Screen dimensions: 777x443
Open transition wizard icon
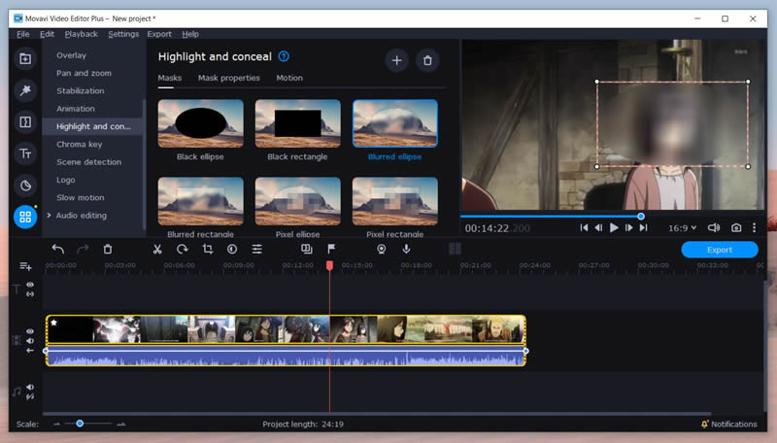(x=307, y=250)
